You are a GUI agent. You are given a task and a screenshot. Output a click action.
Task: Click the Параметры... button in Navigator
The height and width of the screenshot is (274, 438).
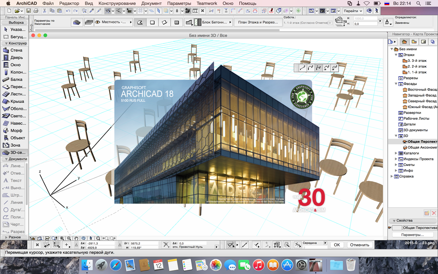[412, 235]
